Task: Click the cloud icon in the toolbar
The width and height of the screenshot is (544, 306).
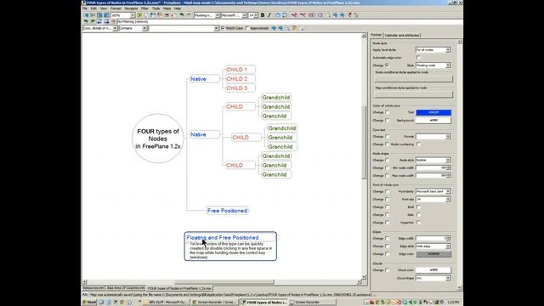Action: click(x=278, y=15)
